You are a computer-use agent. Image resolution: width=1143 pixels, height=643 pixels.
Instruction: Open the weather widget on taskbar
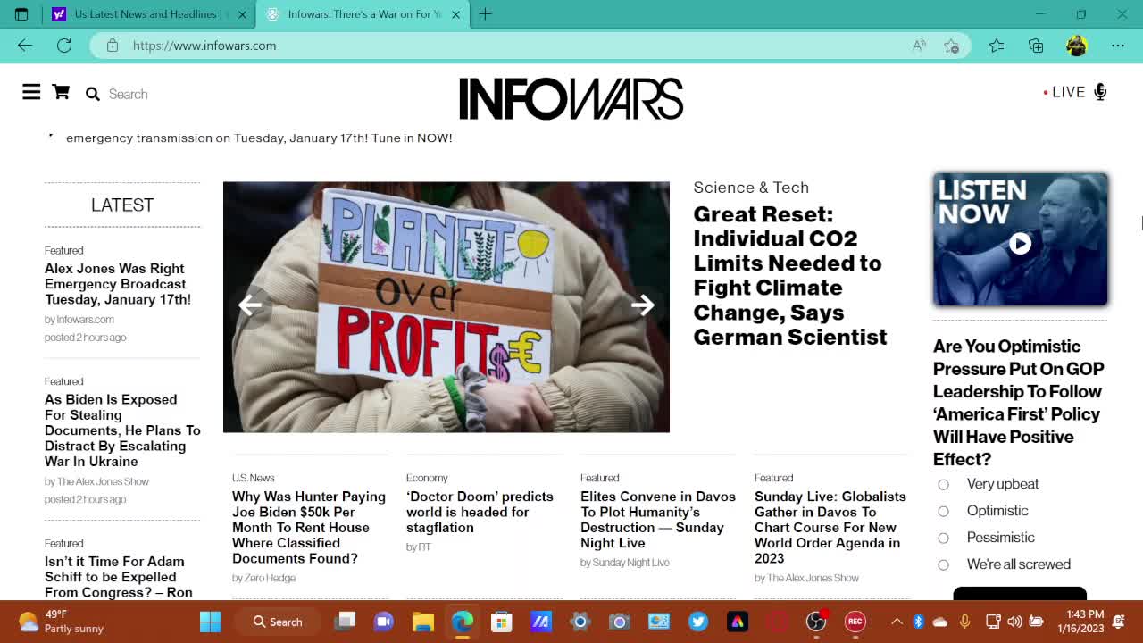tap(61, 622)
